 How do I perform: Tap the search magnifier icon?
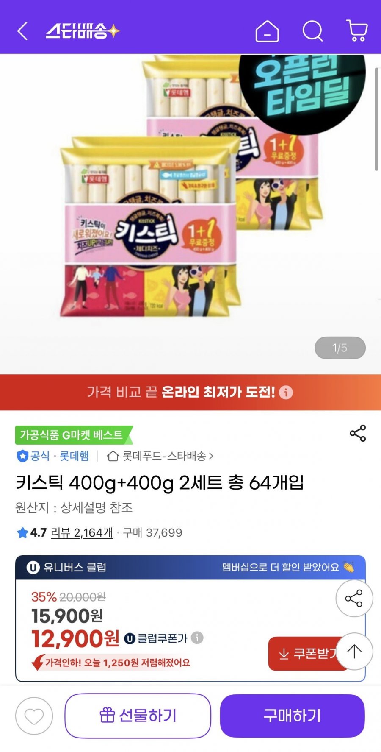click(313, 31)
